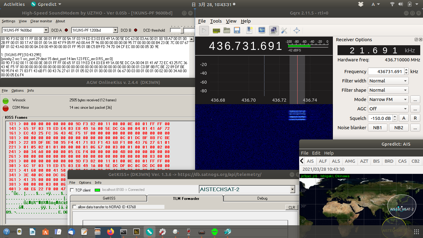Image resolution: width=423 pixels, height=238 pixels.
Task: Switch to the Debug tab in GetKISS+
Action: (x=262, y=198)
